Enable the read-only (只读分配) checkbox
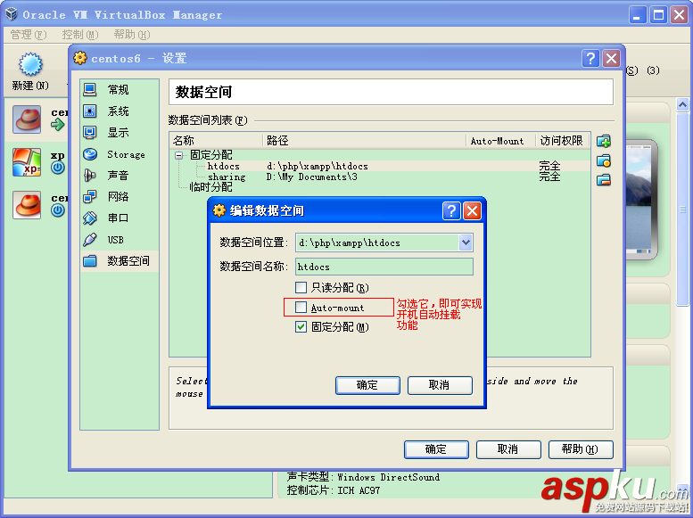Screen dimensions: 693x518 pos(301,288)
